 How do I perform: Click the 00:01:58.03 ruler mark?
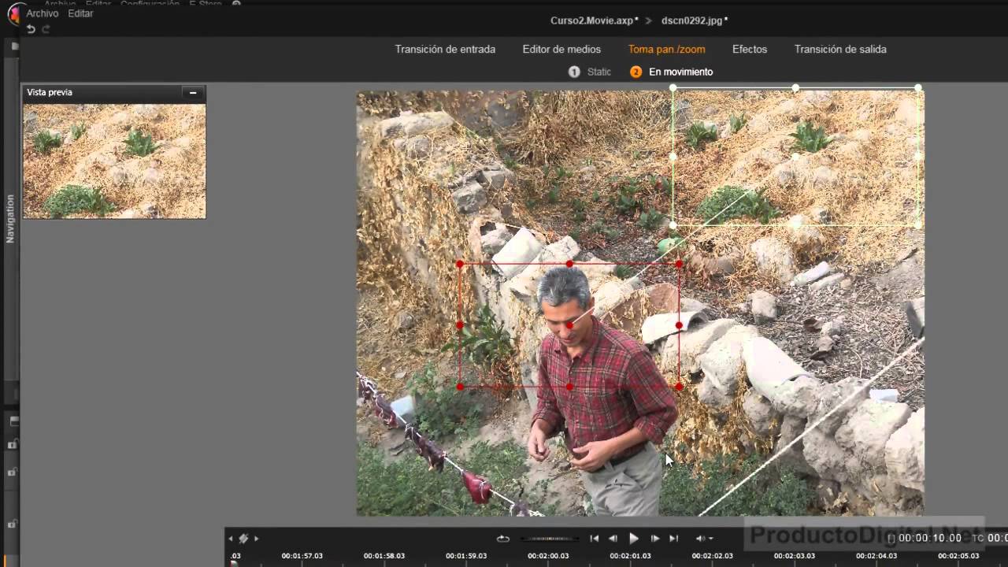point(384,556)
